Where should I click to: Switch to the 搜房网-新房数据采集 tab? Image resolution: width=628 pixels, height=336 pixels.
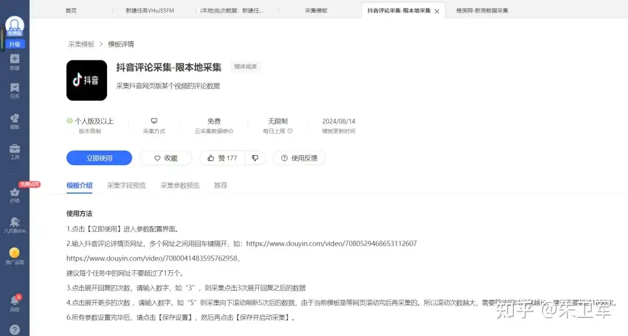pos(482,10)
